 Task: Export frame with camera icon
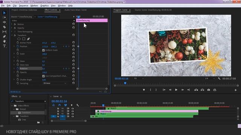coord(209,90)
